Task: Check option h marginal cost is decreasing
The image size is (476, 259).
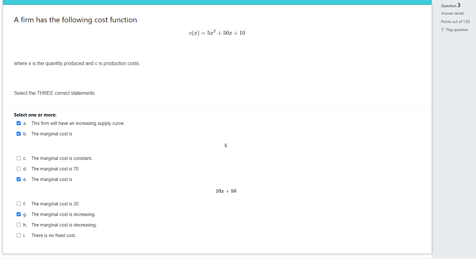Action: (x=19, y=225)
